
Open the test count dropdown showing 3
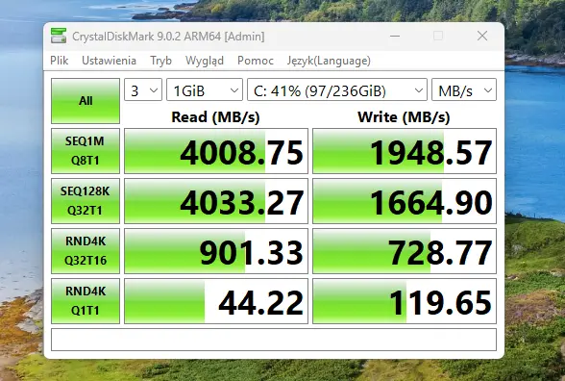[x=143, y=89]
